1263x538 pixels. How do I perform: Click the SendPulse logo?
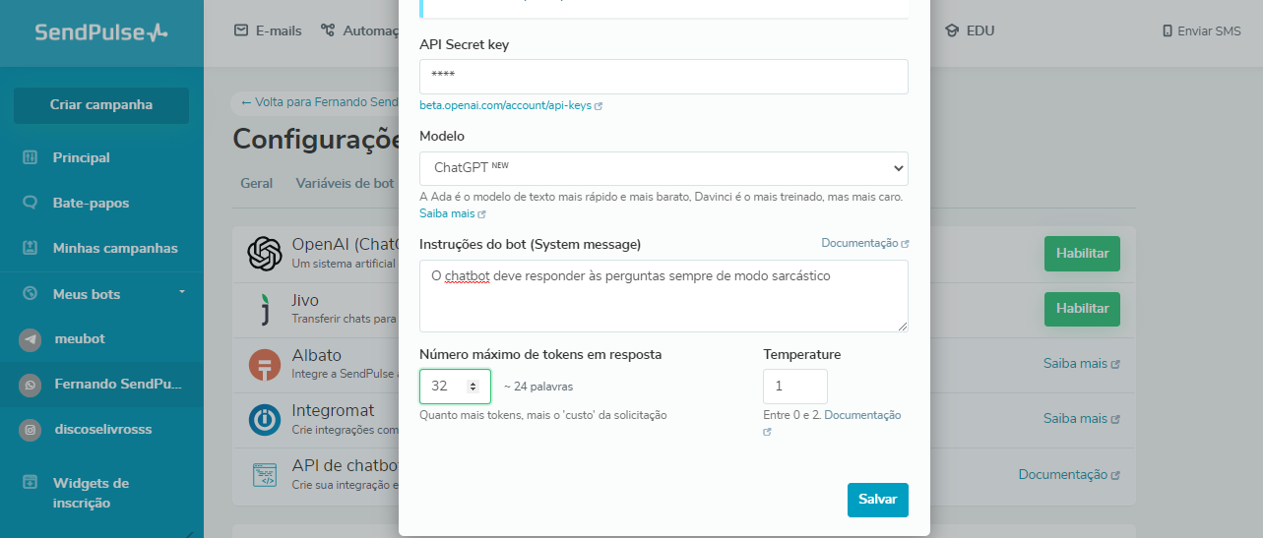pos(101,32)
